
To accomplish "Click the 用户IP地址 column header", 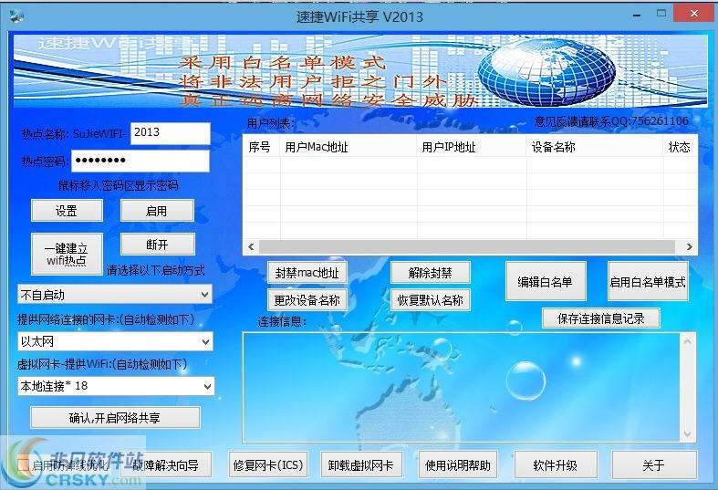I will tap(472, 147).
